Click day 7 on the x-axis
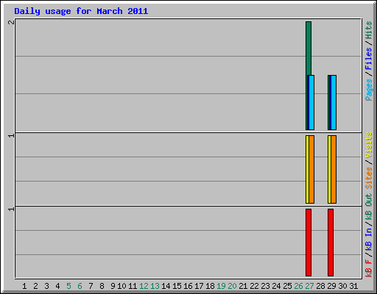 tap(91, 286)
